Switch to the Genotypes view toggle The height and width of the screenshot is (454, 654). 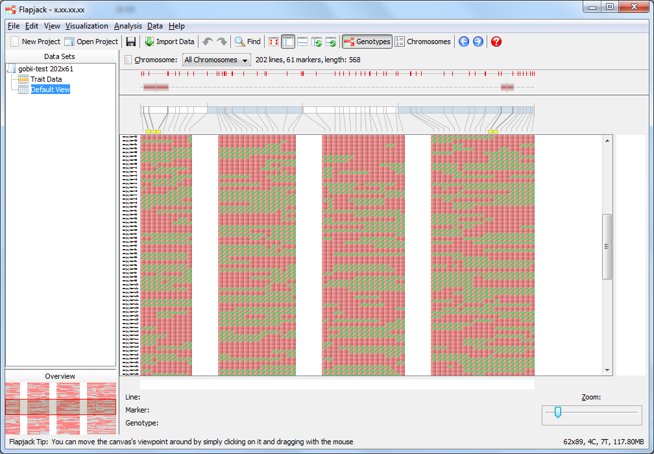tap(367, 42)
